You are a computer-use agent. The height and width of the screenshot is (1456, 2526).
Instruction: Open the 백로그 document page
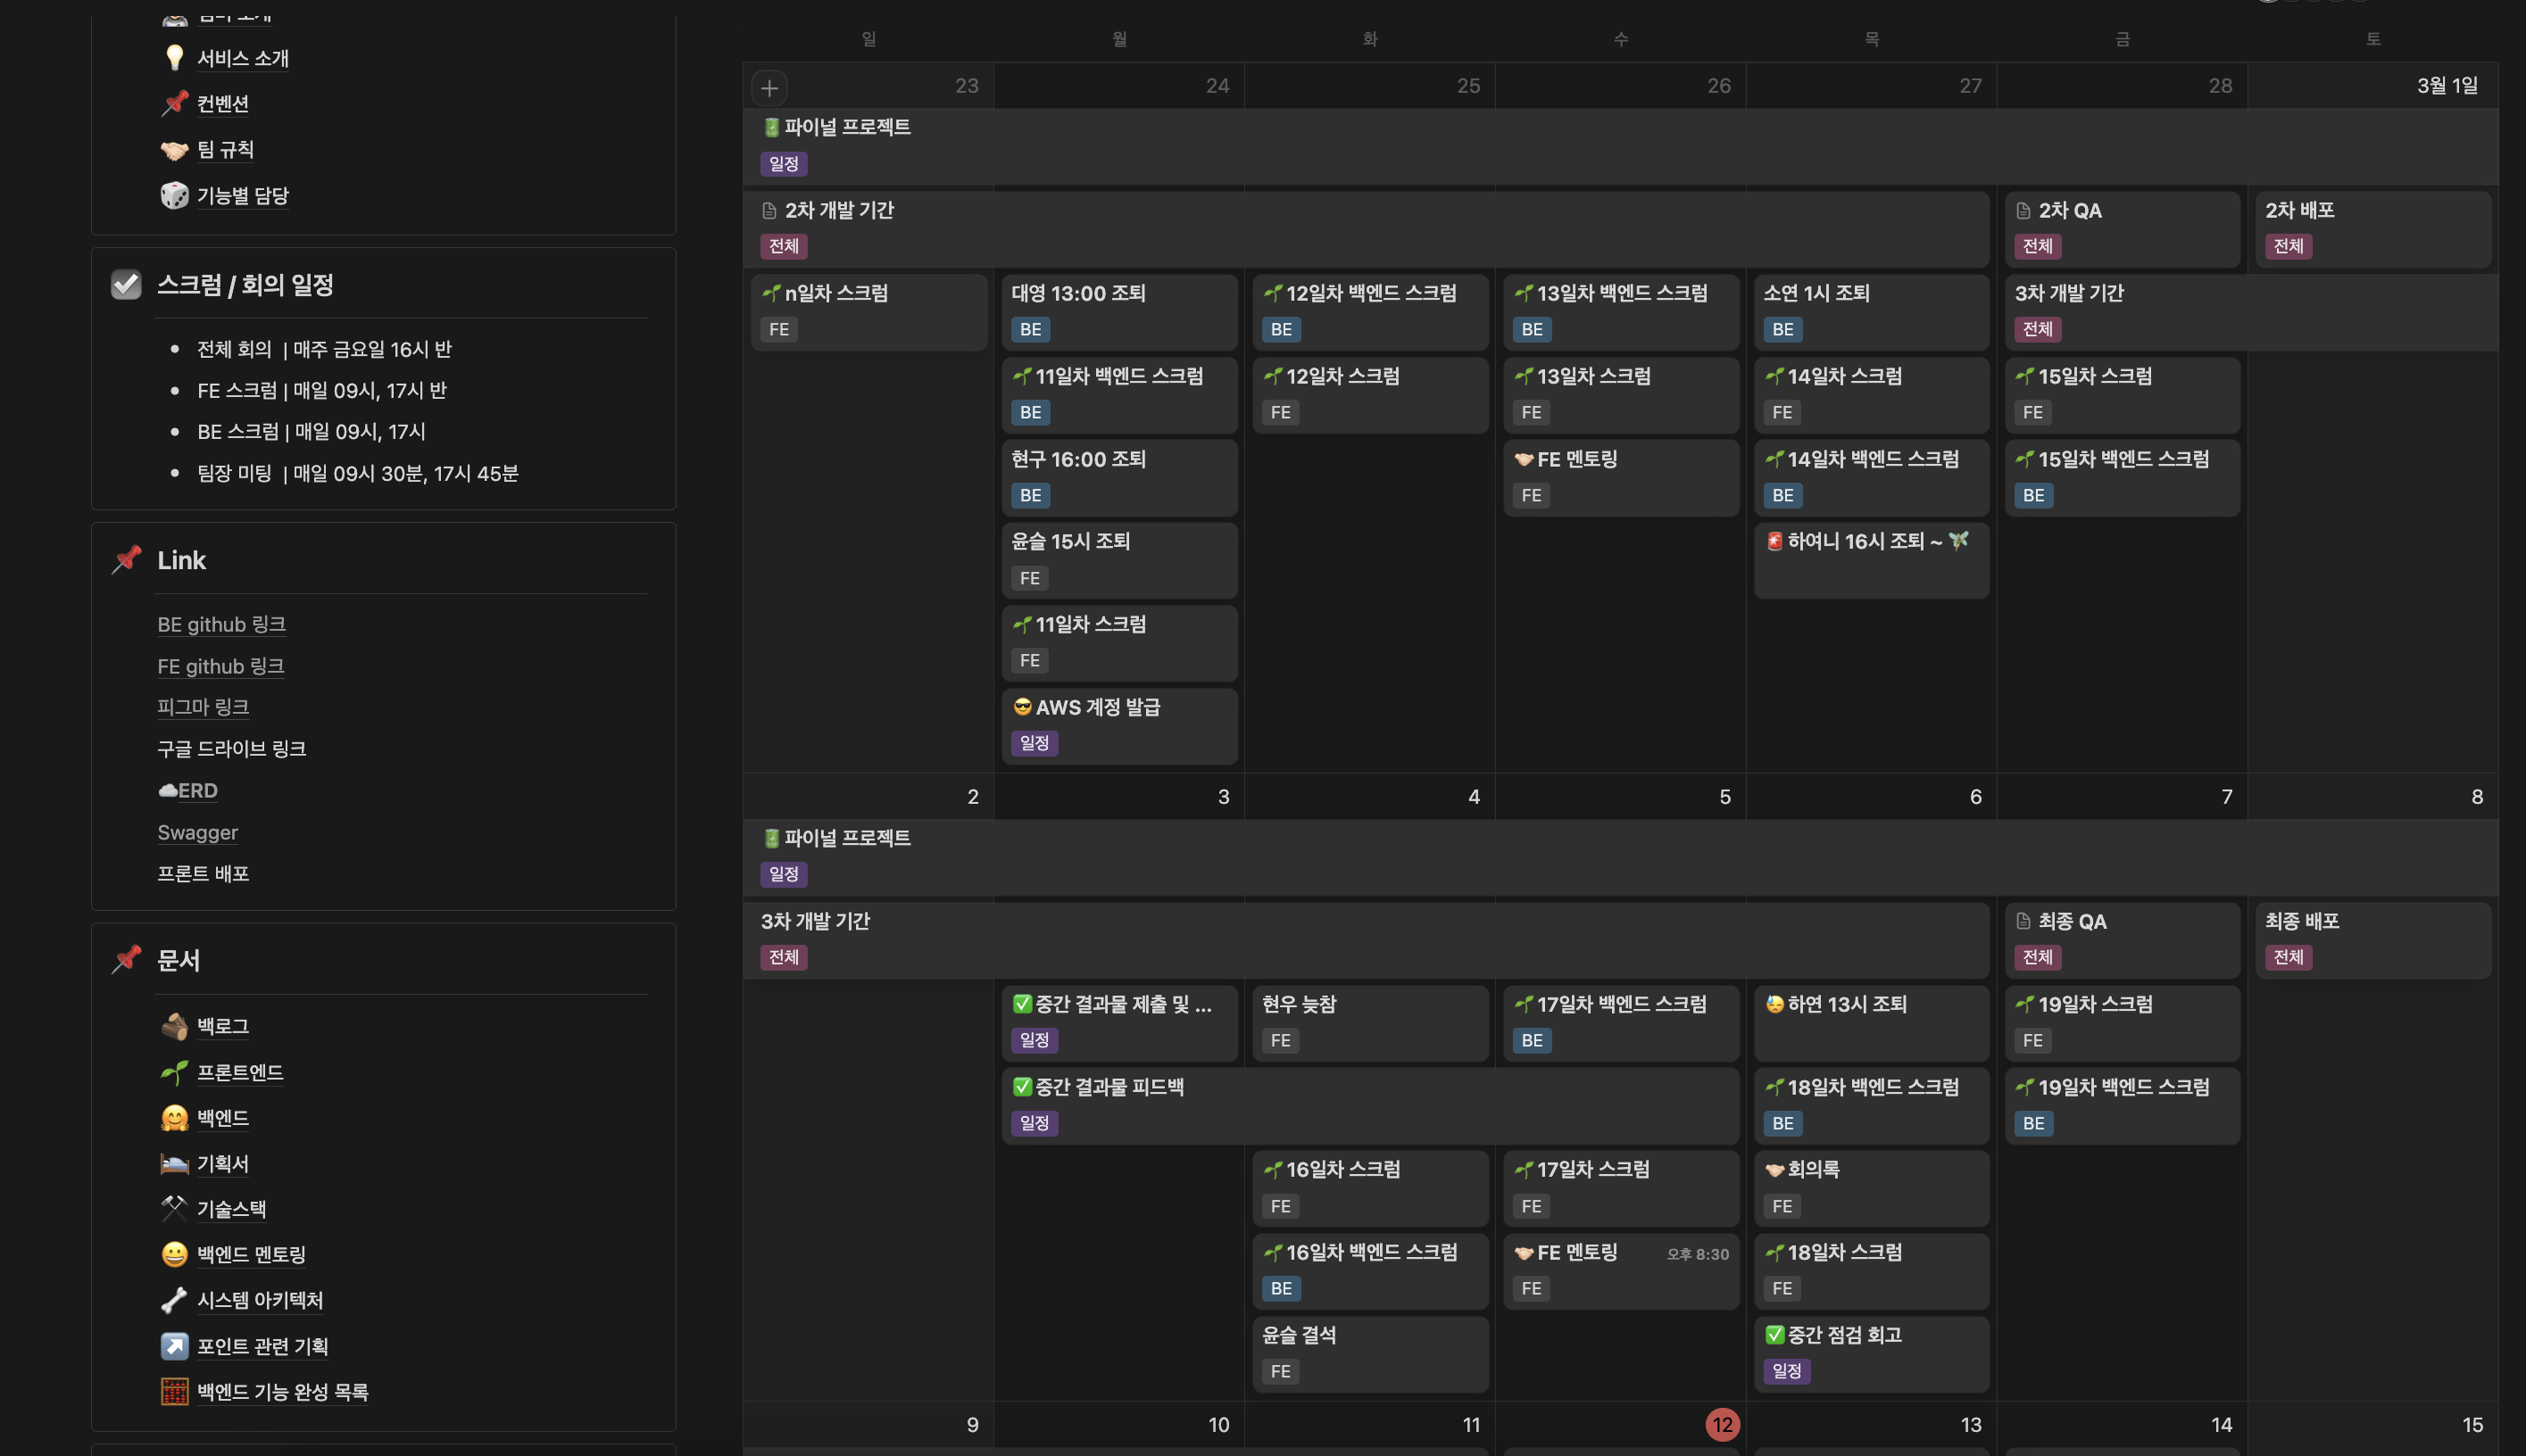[222, 1026]
